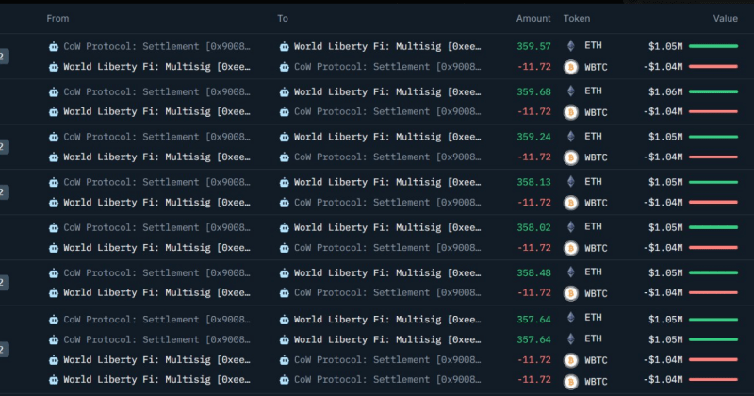Click the ETH token label in the 359.24 row
The height and width of the screenshot is (396, 754).
coord(593,137)
